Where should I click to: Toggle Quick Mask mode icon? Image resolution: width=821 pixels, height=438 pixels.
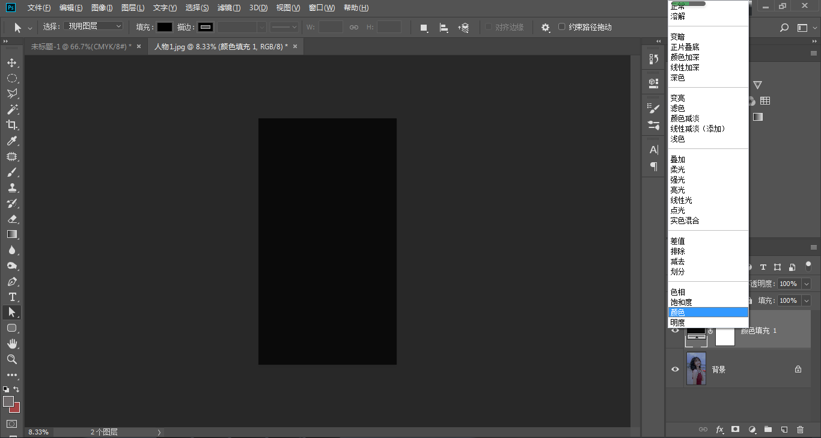[x=12, y=424]
